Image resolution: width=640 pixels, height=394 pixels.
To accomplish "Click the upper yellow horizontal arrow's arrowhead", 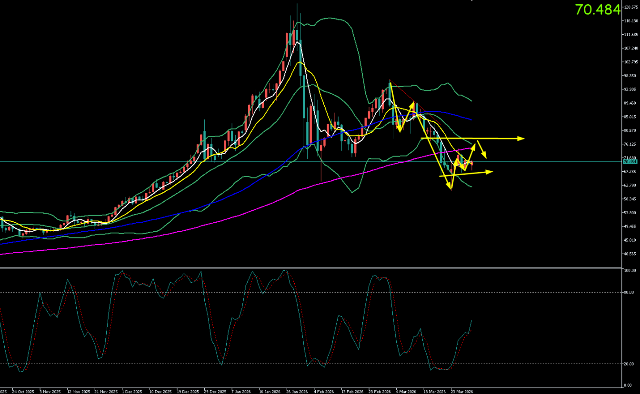I will (x=521, y=138).
